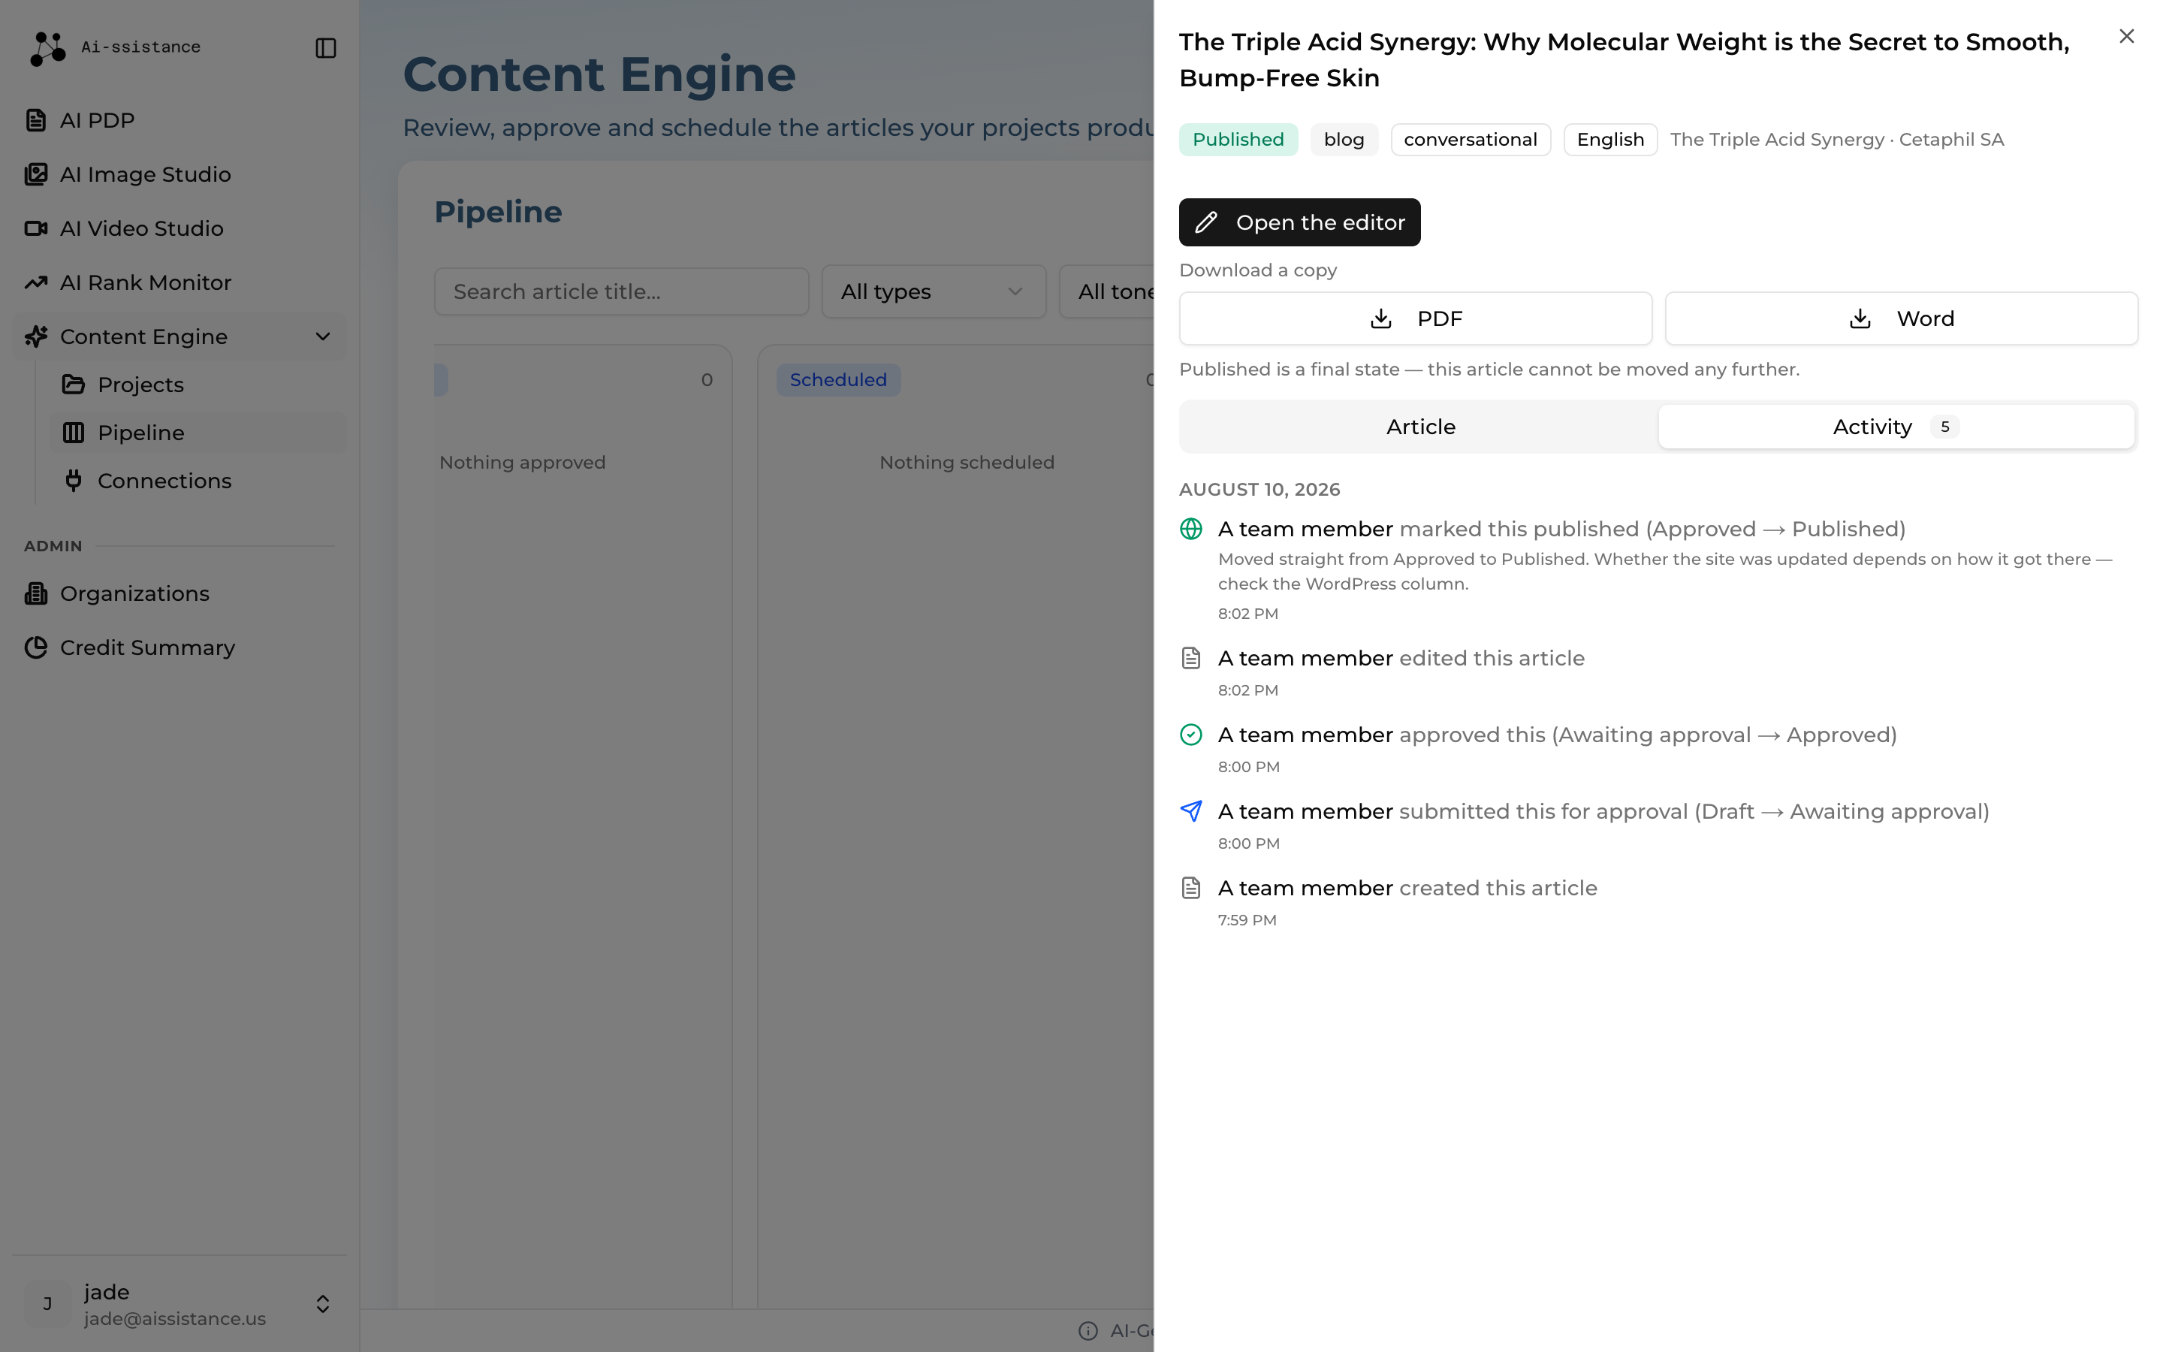Click the info icon in bottom bar
Screen dimensions: 2163x1352
click(1087, 1330)
